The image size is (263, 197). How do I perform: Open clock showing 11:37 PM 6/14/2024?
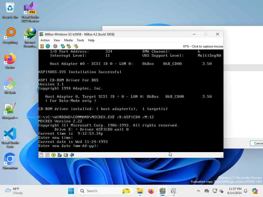point(235,191)
